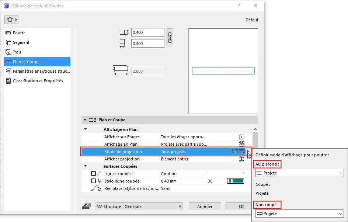Open the Favorites star button
The height and width of the screenshot is (222, 348).
[11, 20]
